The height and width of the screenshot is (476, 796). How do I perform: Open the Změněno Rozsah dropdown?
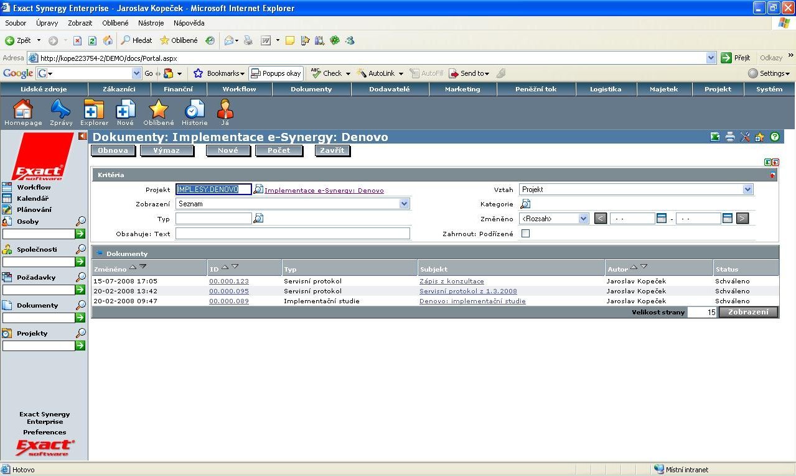point(584,218)
